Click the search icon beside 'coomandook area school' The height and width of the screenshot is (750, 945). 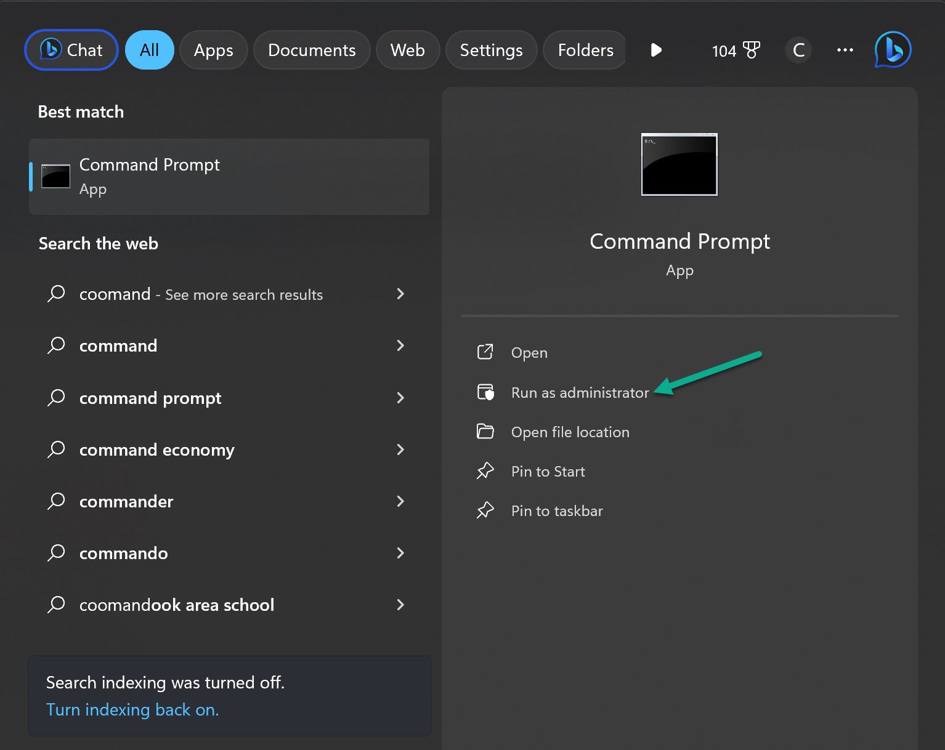coord(56,605)
